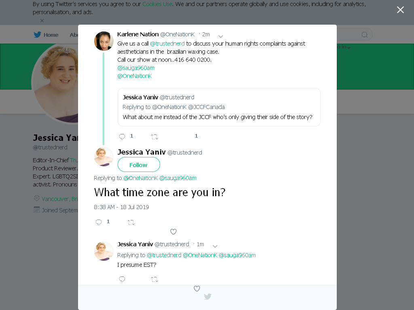414x310 pixels.
Task: Dismiss the cookie notice with small X
Action: [42, 21]
